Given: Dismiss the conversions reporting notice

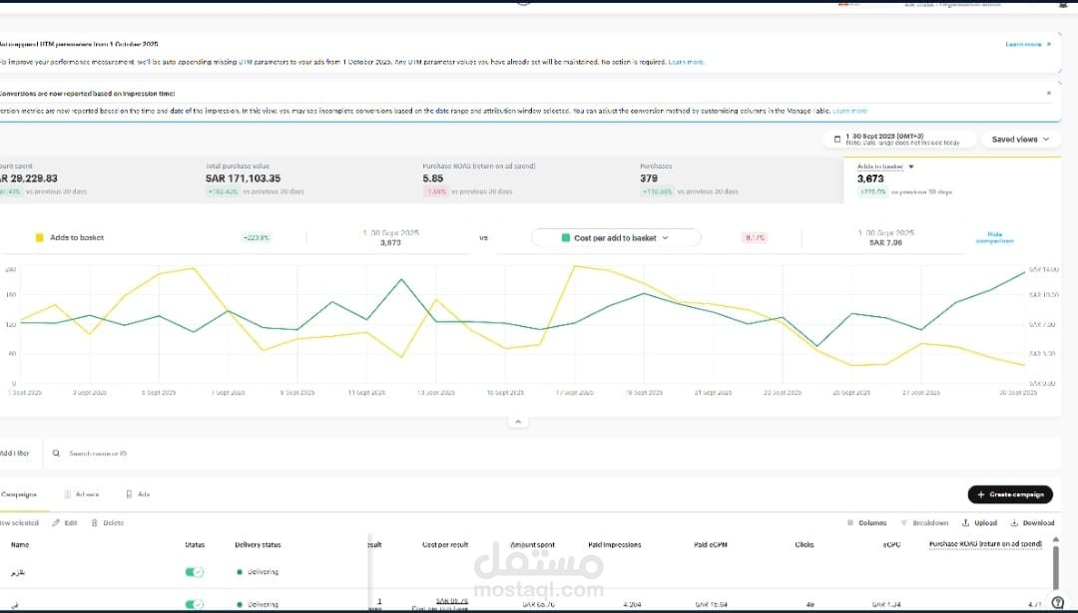Looking at the screenshot, I should point(1049,93).
